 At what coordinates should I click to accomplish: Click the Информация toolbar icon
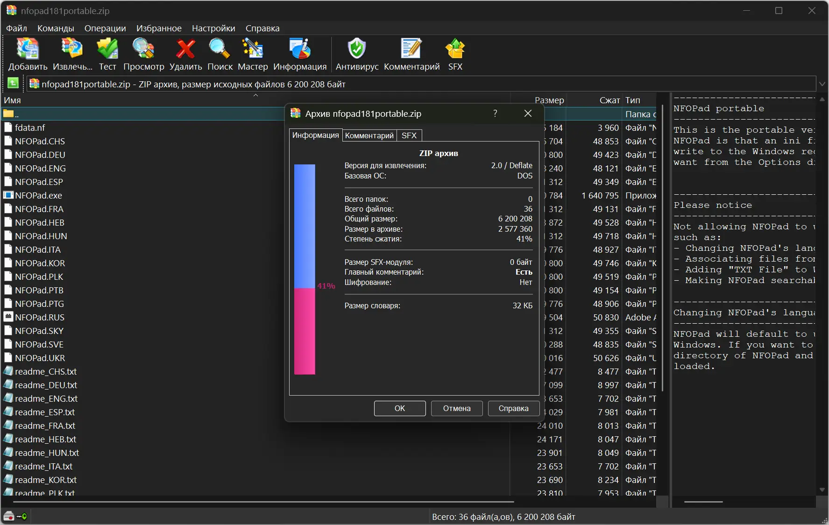point(300,49)
